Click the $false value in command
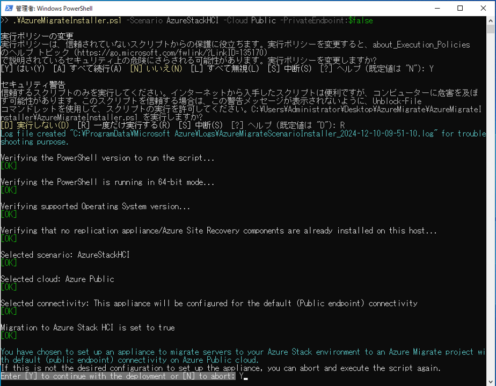The width and height of the screenshot is (496, 386). coord(360,20)
